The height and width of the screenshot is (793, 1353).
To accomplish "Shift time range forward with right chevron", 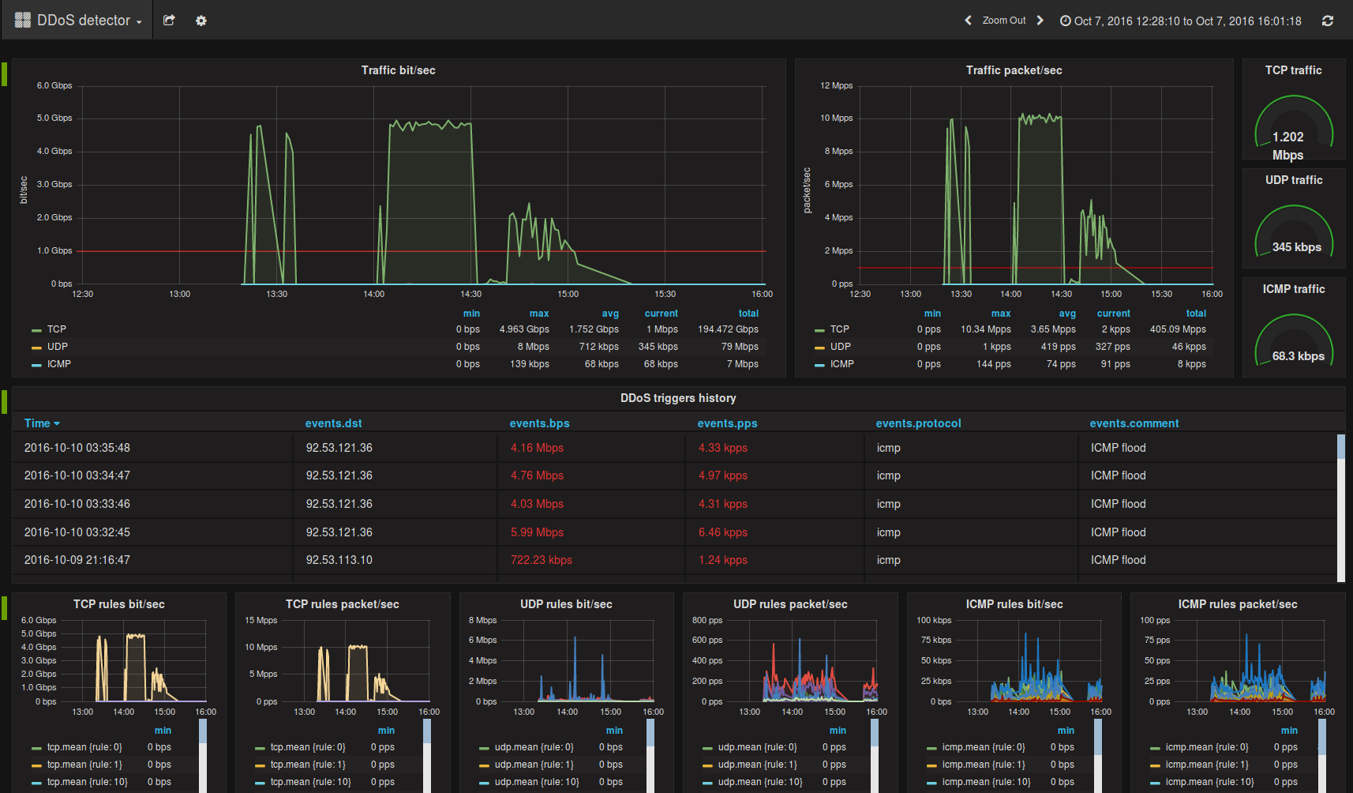I will [1040, 21].
